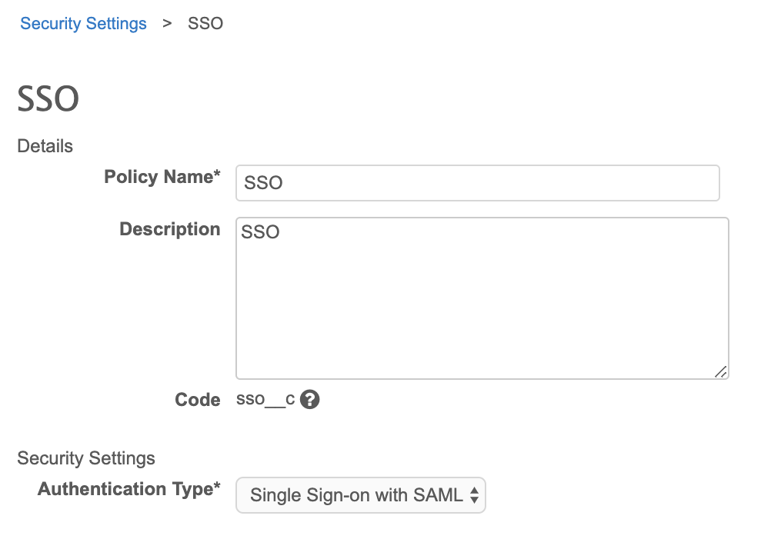This screenshot has height=549, width=771.
Task: Click the breadcrumb separator arrow
Action: 167,23
